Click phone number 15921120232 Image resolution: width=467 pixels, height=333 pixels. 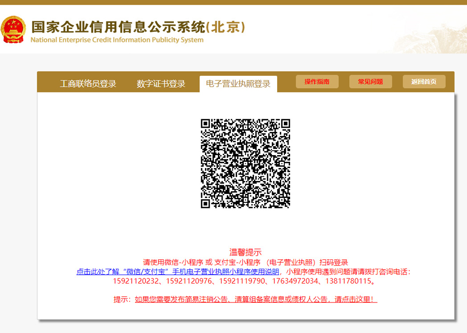pyautogui.click(x=136, y=281)
